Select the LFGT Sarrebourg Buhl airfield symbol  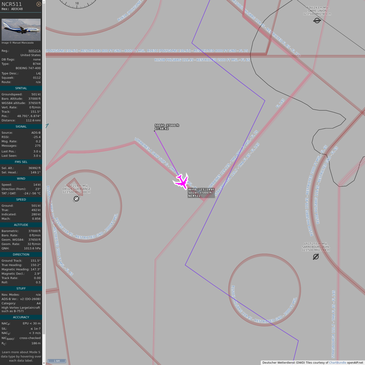(x=316, y=257)
